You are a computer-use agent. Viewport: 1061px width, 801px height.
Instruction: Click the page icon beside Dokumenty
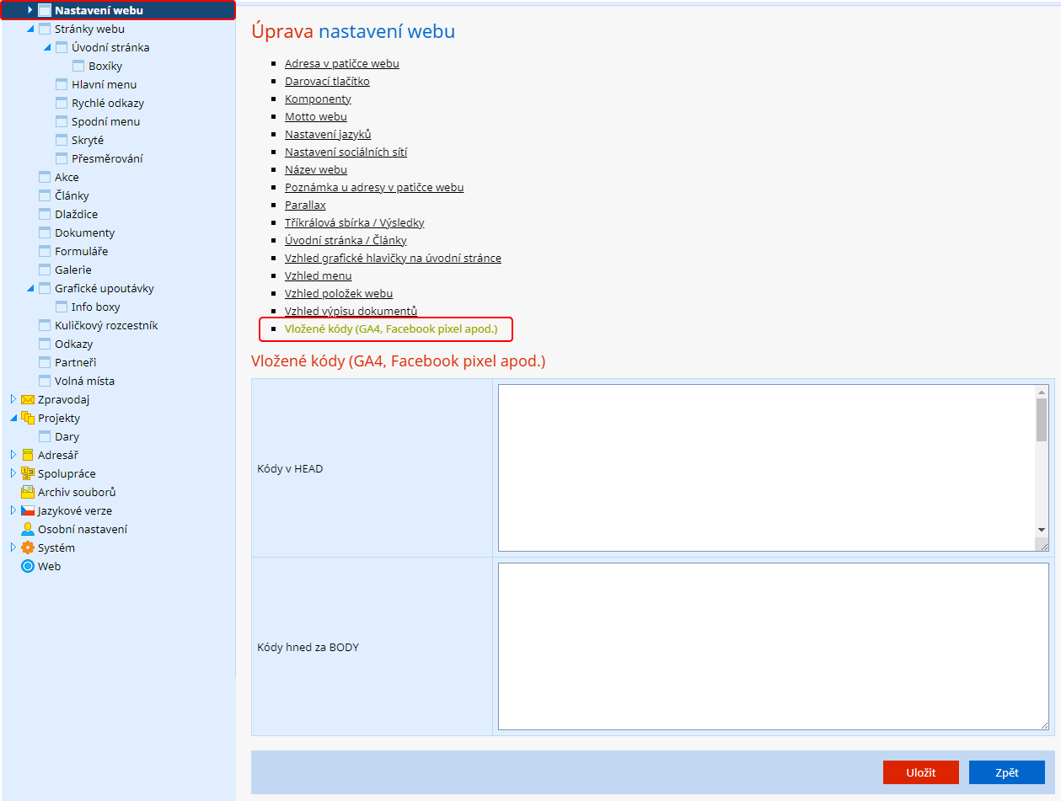[45, 232]
